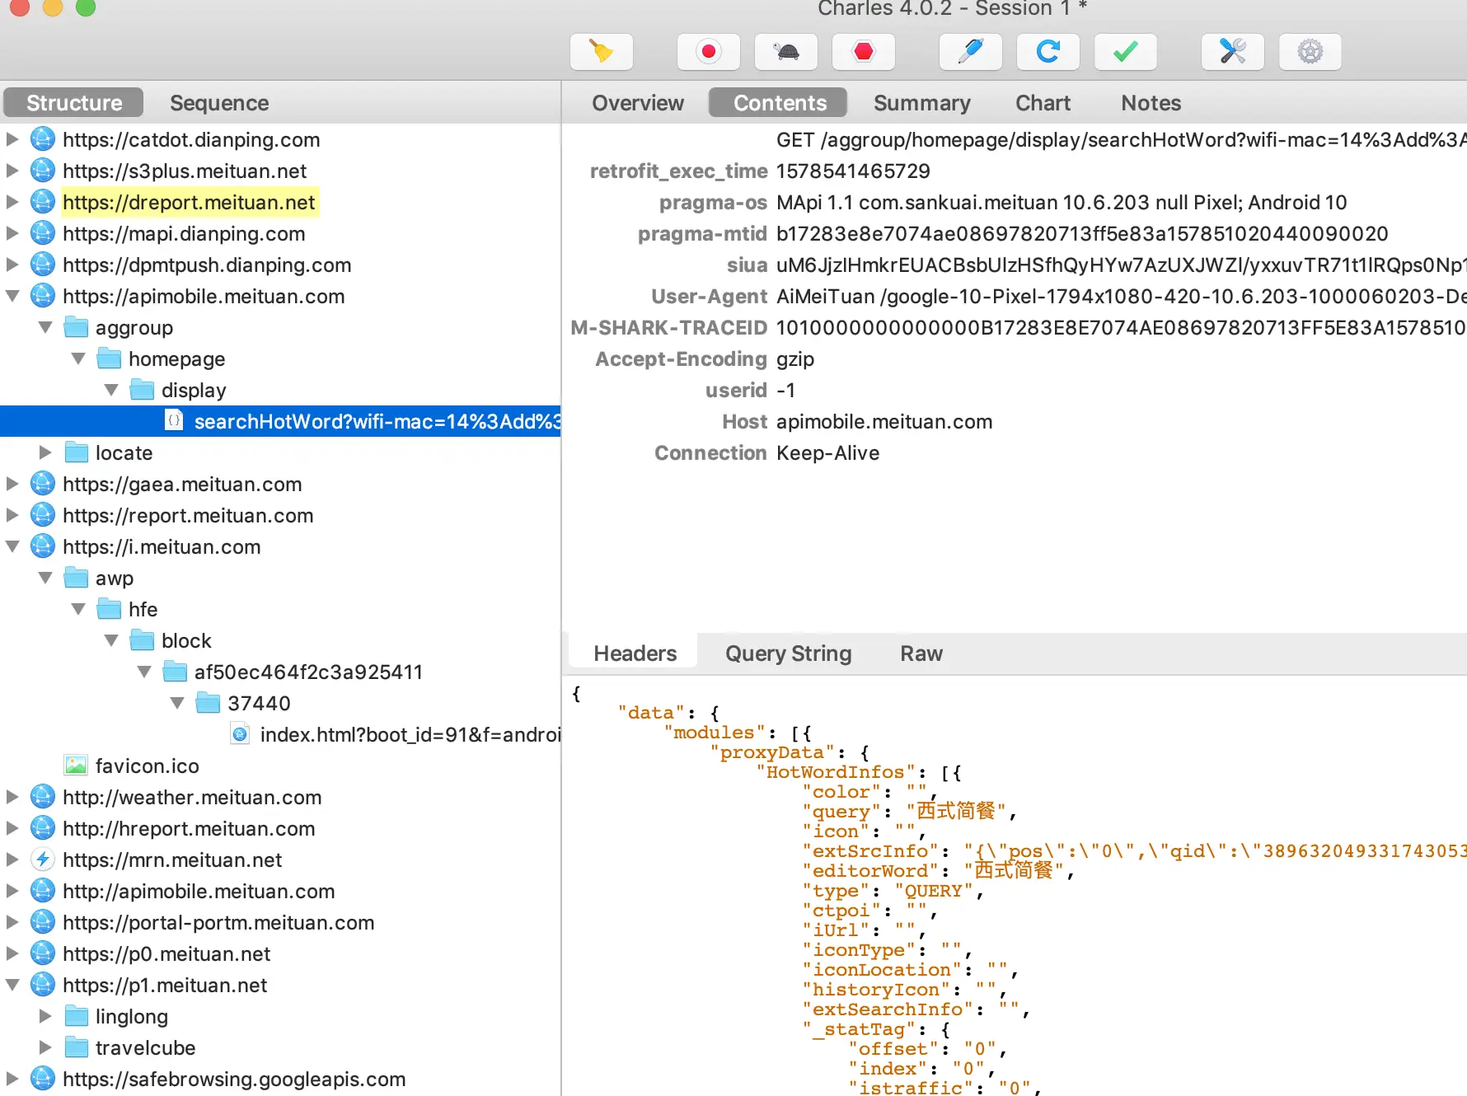The width and height of the screenshot is (1467, 1096).
Task: Switch to the Structure view
Action: tap(74, 103)
